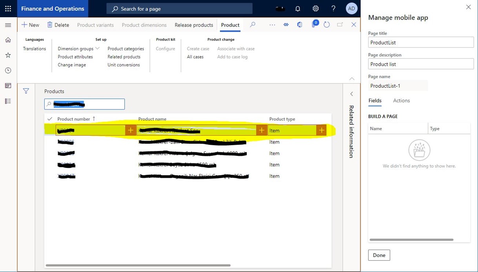Image resolution: width=478 pixels, height=272 pixels.
Task: Open the settings gear
Action: click(316, 9)
